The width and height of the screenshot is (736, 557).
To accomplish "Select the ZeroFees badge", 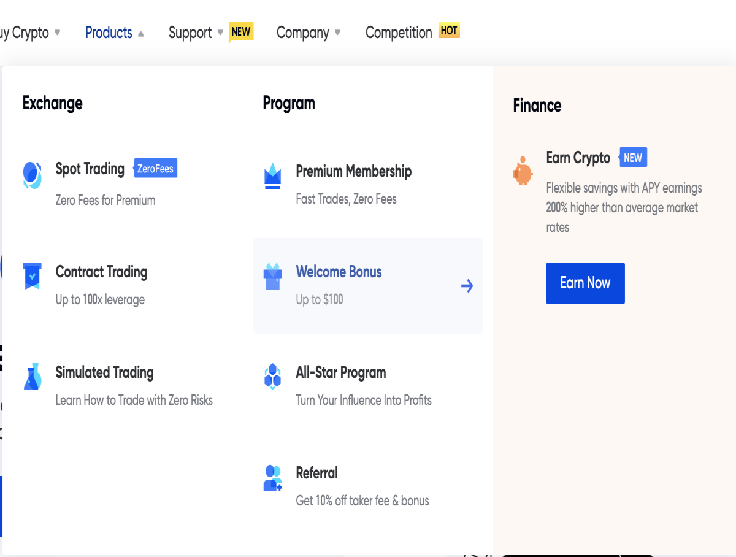I will pos(156,168).
